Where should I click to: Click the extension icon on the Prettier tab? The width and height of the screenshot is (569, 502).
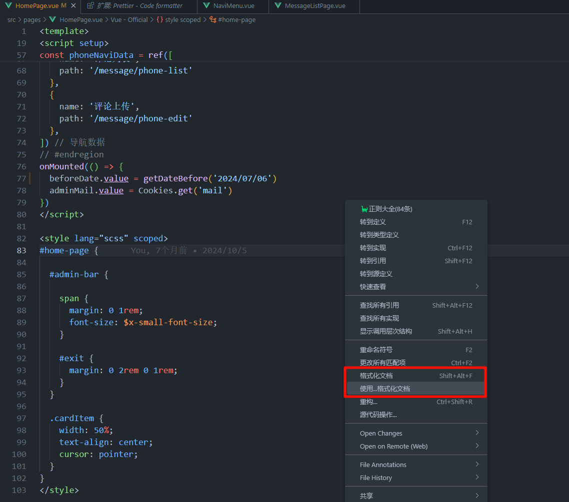[90, 6]
